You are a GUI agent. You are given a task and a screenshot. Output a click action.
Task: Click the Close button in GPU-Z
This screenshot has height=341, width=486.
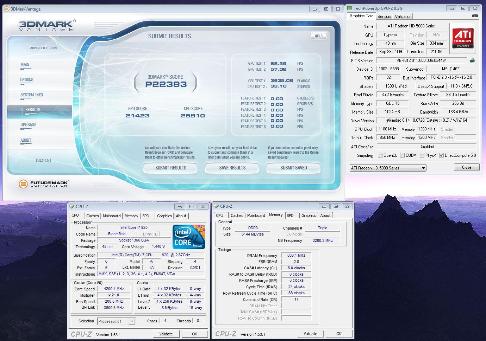coord(467,167)
